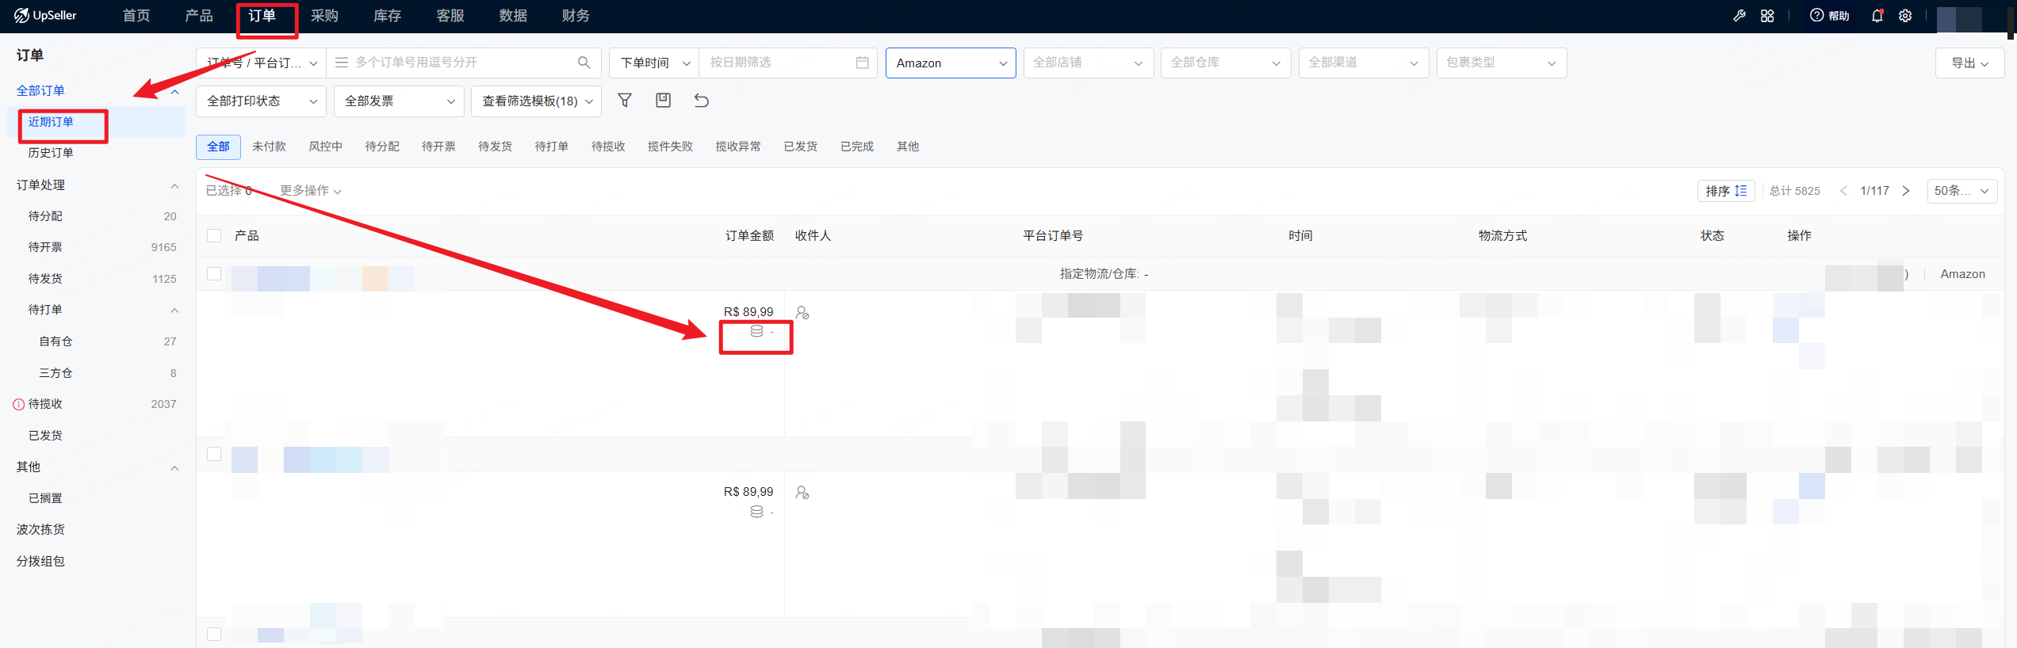Open the 数据 top menu

coord(513,16)
